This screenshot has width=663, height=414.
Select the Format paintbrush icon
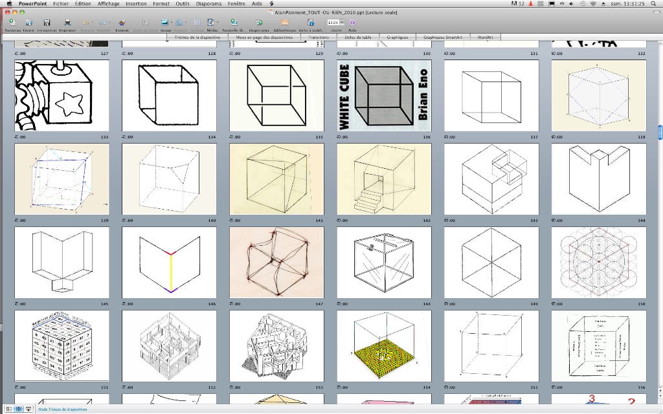(122, 23)
